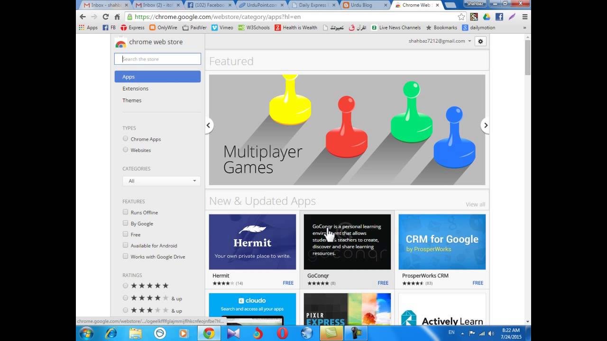This screenshot has width=607, height=341.
Task: Switch to the Inbox - shahb Gmail tab
Action: click(105, 5)
